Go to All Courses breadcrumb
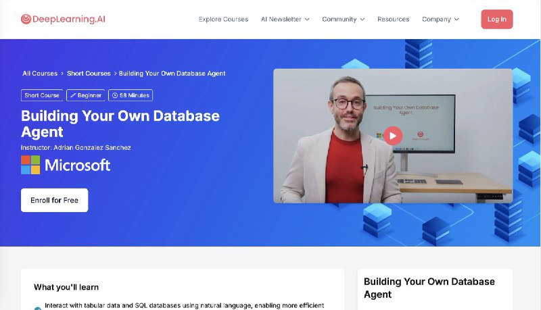The height and width of the screenshot is (310, 541). click(x=40, y=74)
